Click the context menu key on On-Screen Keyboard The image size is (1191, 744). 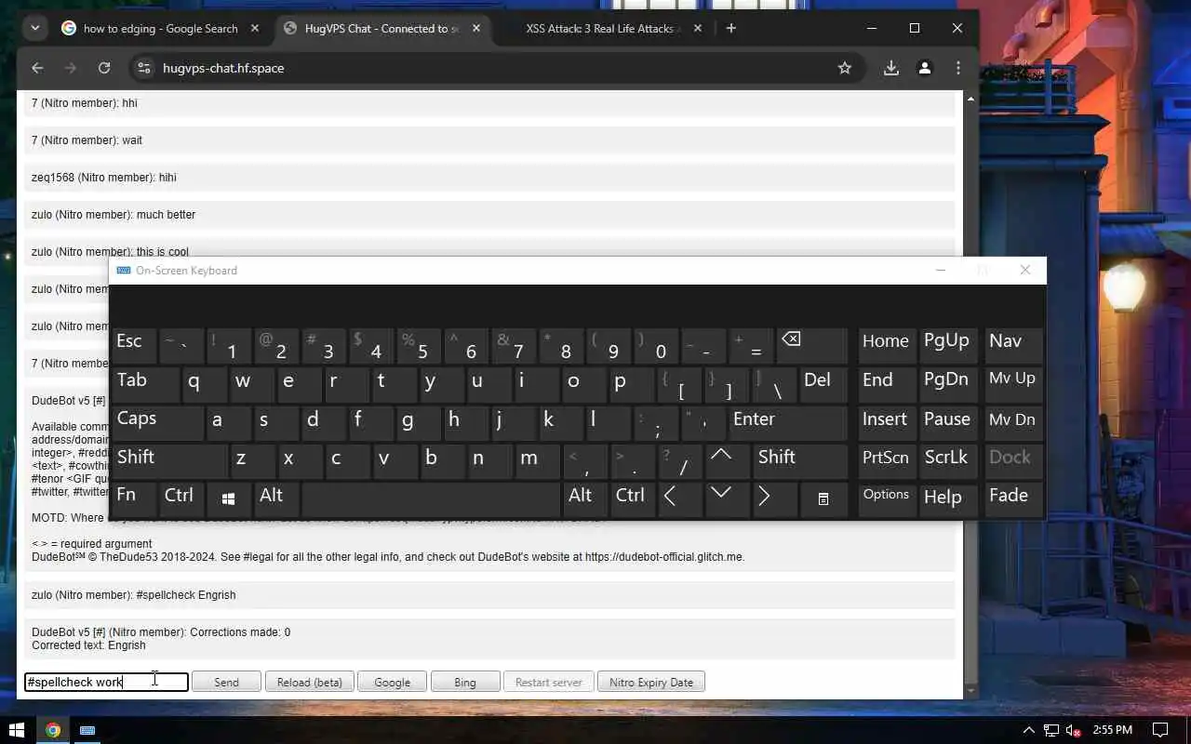[823, 499]
